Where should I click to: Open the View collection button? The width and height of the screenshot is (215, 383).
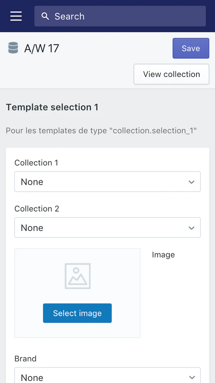tap(171, 74)
